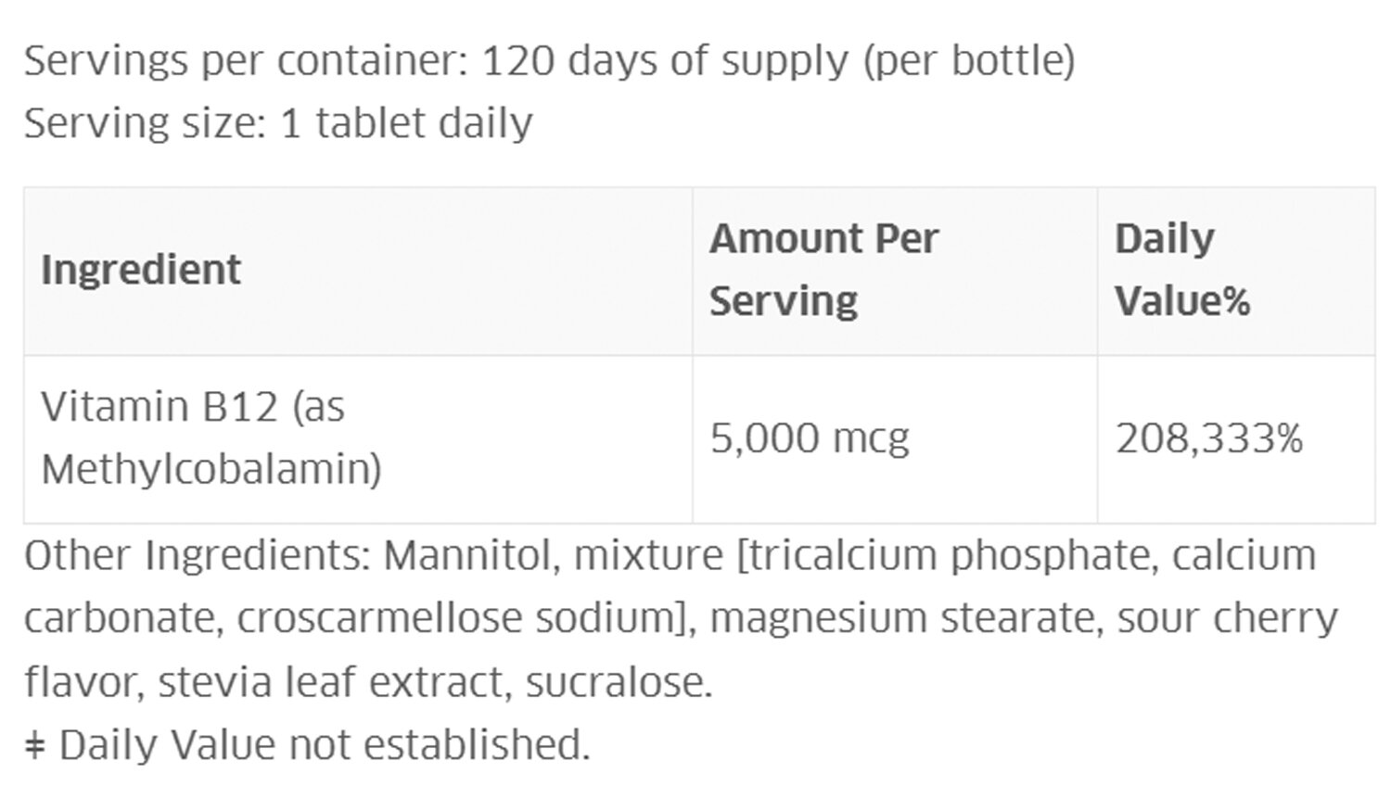The image size is (1391, 786).
Task: Click the "208,333%" daily value cell
Action: tap(1209, 438)
